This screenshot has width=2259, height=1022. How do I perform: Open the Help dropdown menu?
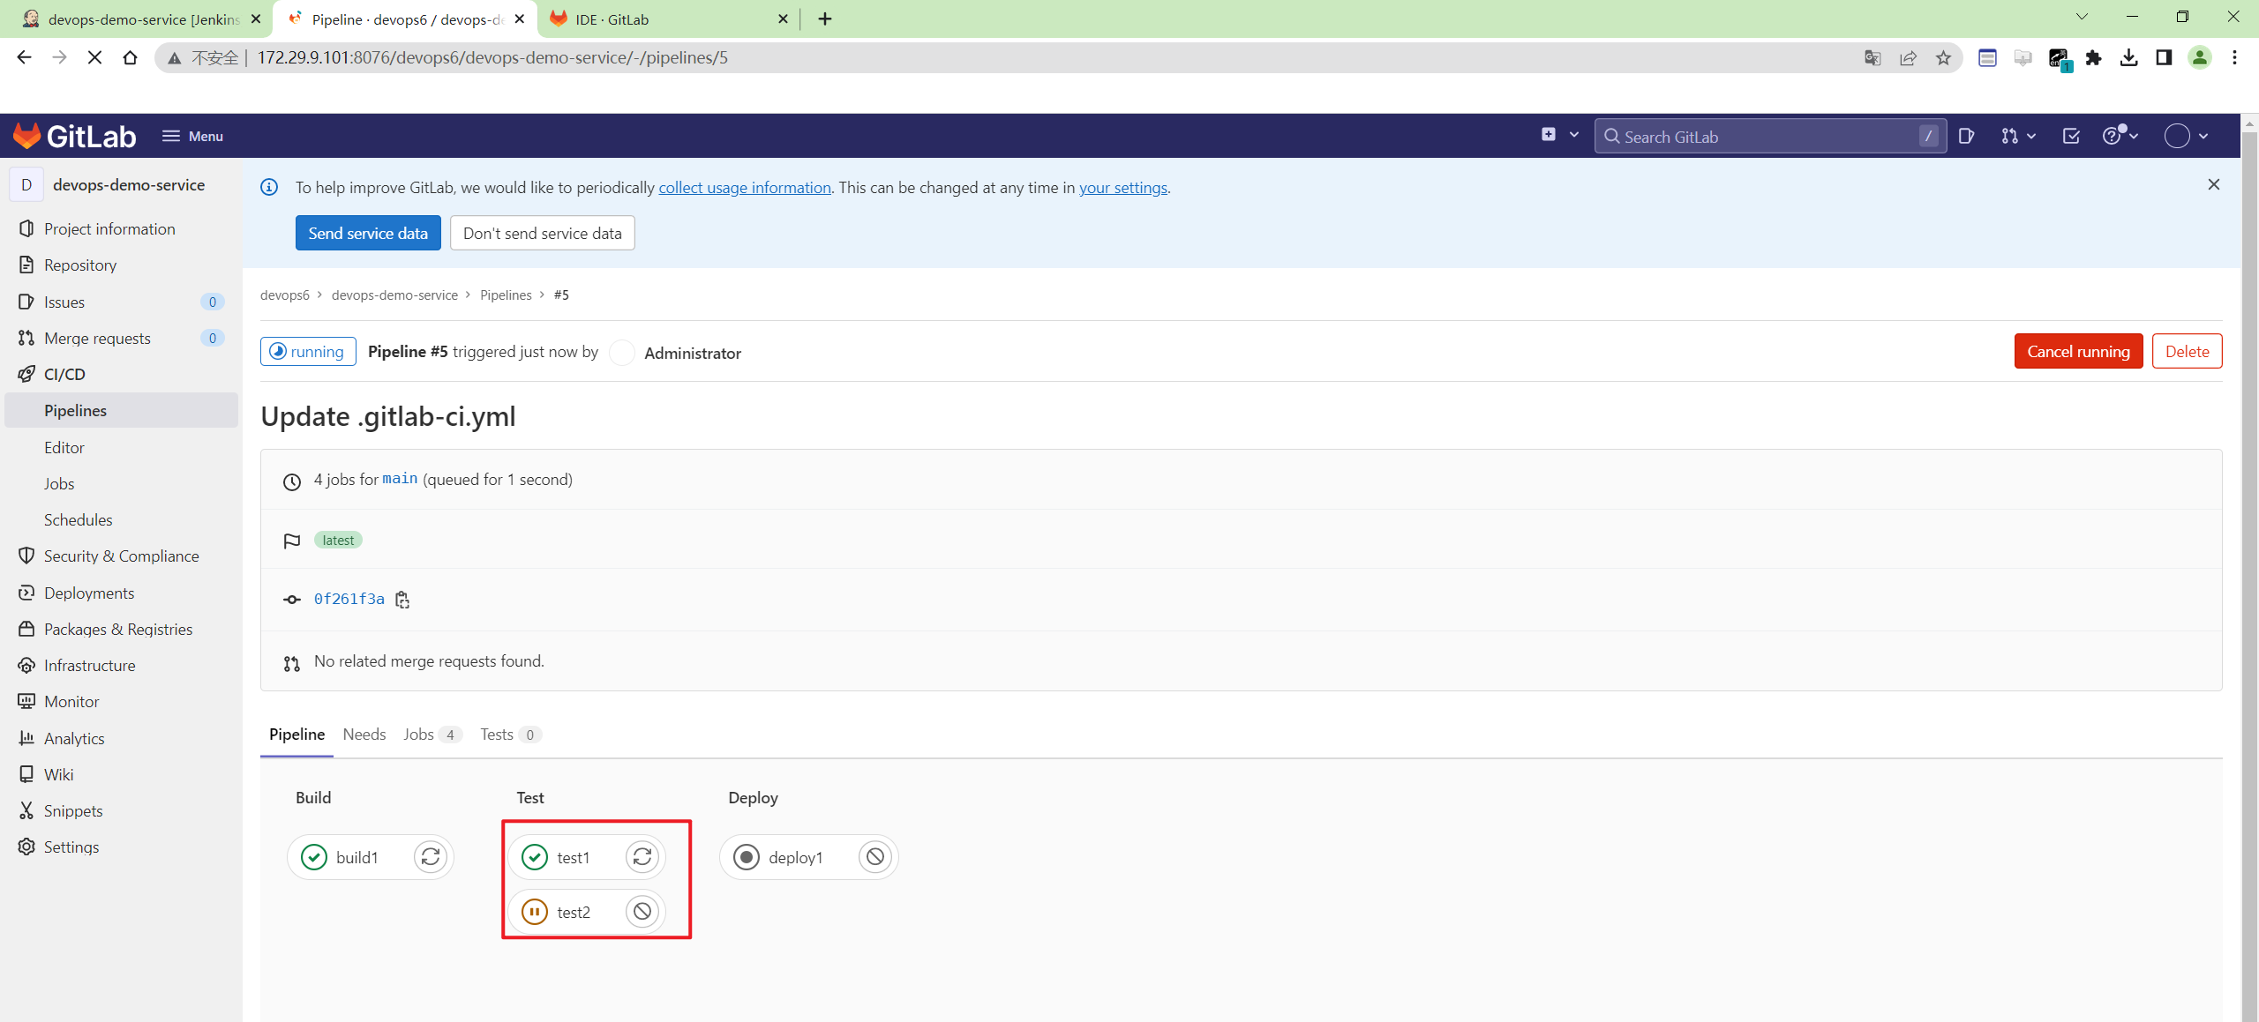[x=2120, y=137]
